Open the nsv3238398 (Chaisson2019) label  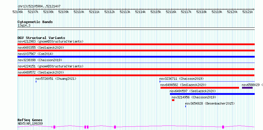(x=40, y=60)
